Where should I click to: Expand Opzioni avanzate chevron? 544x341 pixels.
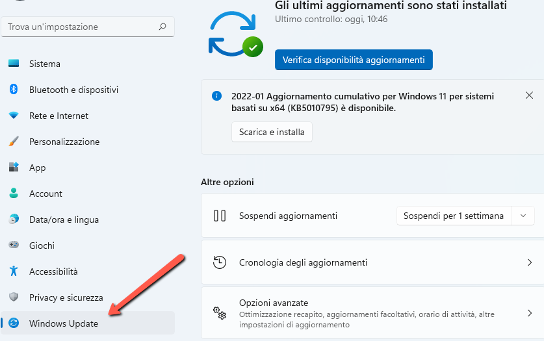[528, 313]
